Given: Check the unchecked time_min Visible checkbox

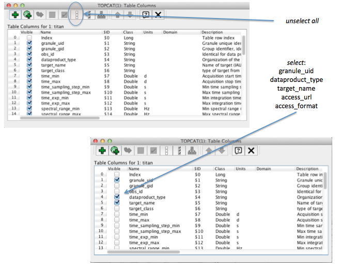Looking at the screenshot, I should coord(117,214).
